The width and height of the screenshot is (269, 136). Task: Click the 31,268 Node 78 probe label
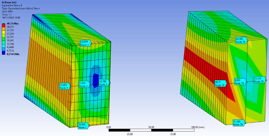239,123
